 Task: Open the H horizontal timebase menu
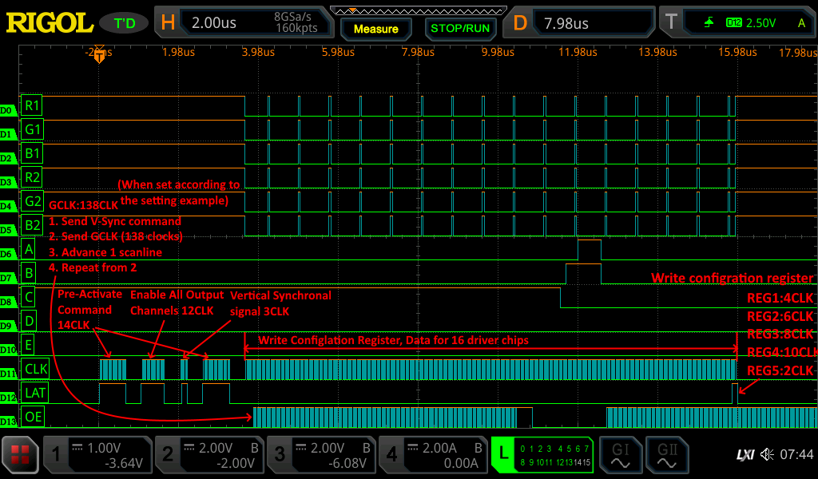pyautogui.click(x=168, y=22)
